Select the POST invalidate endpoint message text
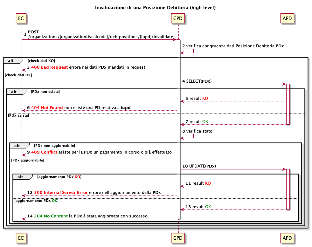The image size is (312, 247). click(101, 37)
